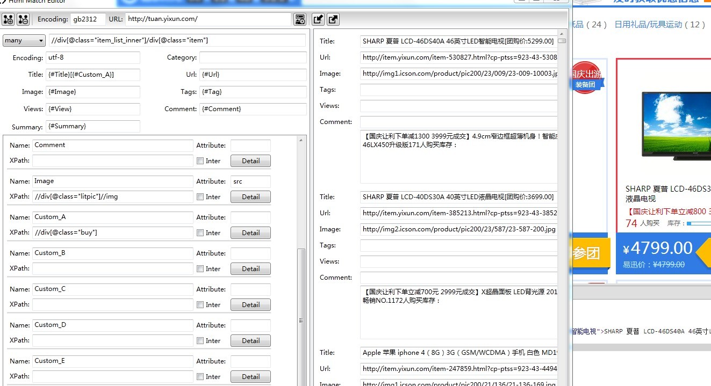Screen dimensions: 711x386
Task: Click the Custom_E Name field
Action: pyautogui.click(x=112, y=361)
